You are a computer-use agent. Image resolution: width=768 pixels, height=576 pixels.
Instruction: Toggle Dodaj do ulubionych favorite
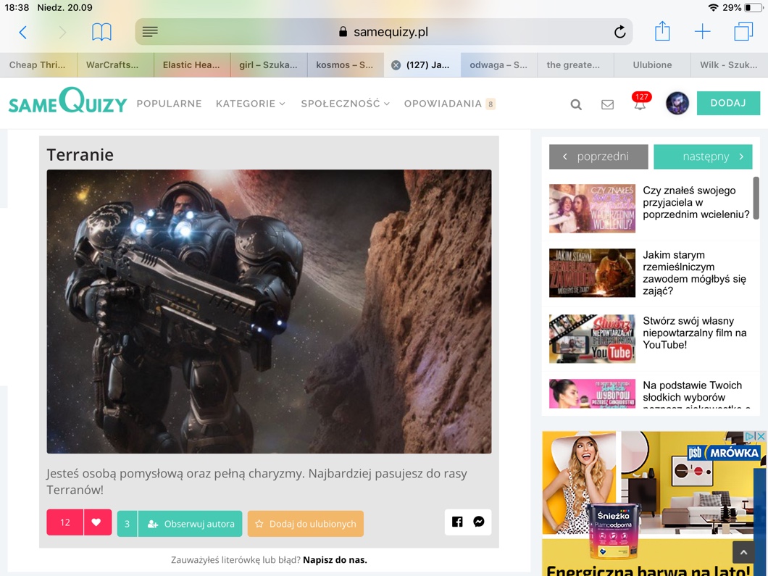(x=305, y=523)
